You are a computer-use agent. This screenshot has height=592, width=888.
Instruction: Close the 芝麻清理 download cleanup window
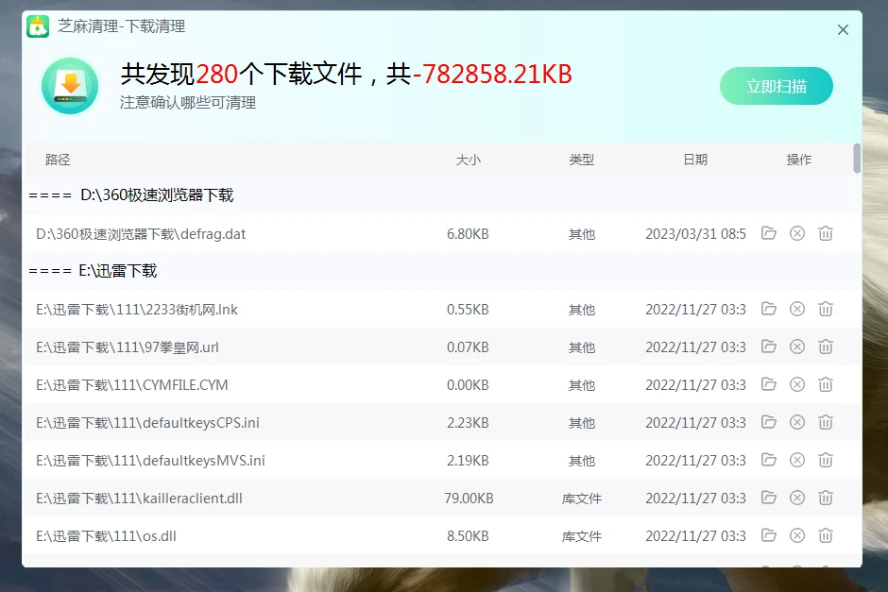(x=843, y=30)
